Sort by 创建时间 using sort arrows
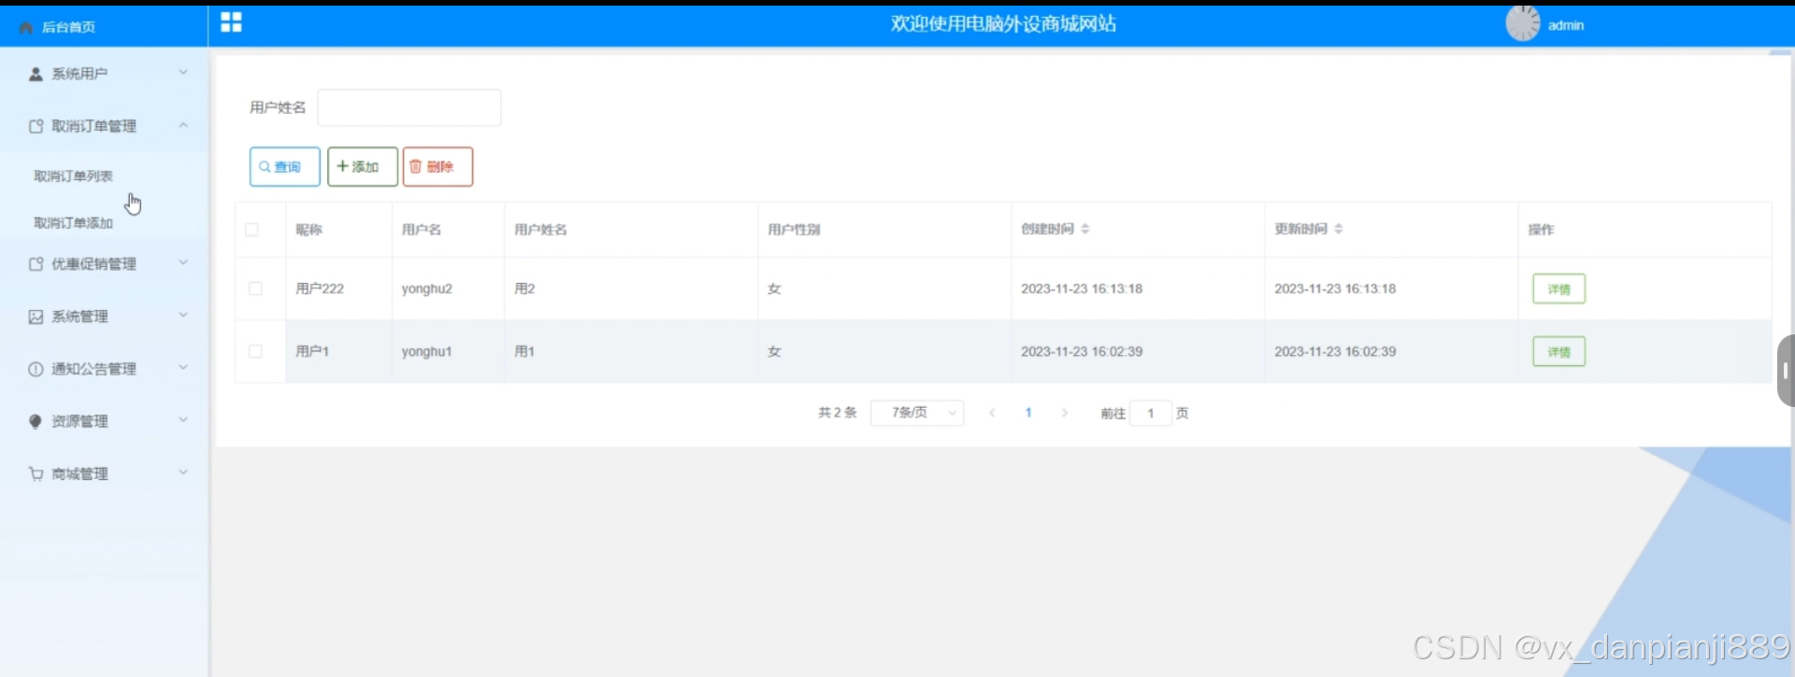 (1085, 229)
